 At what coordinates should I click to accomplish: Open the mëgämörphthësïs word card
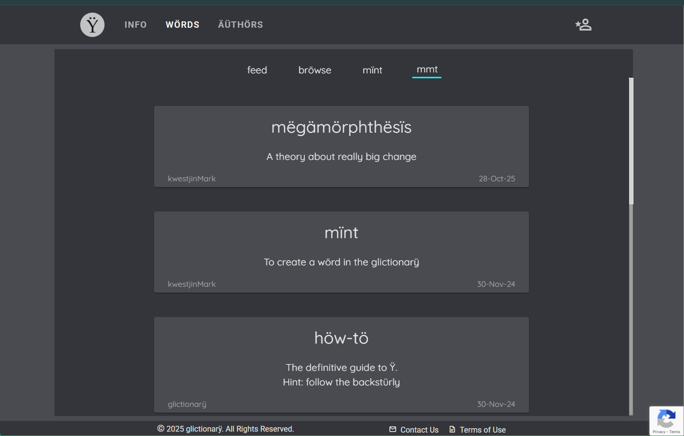point(341,146)
